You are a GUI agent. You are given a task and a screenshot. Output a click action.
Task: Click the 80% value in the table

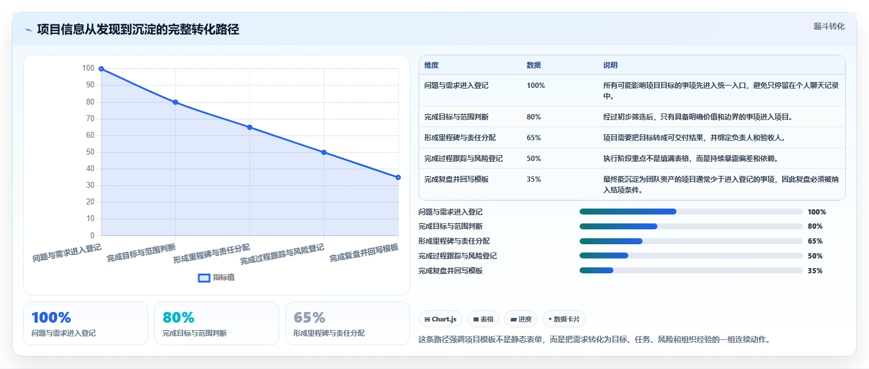coord(534,117)
